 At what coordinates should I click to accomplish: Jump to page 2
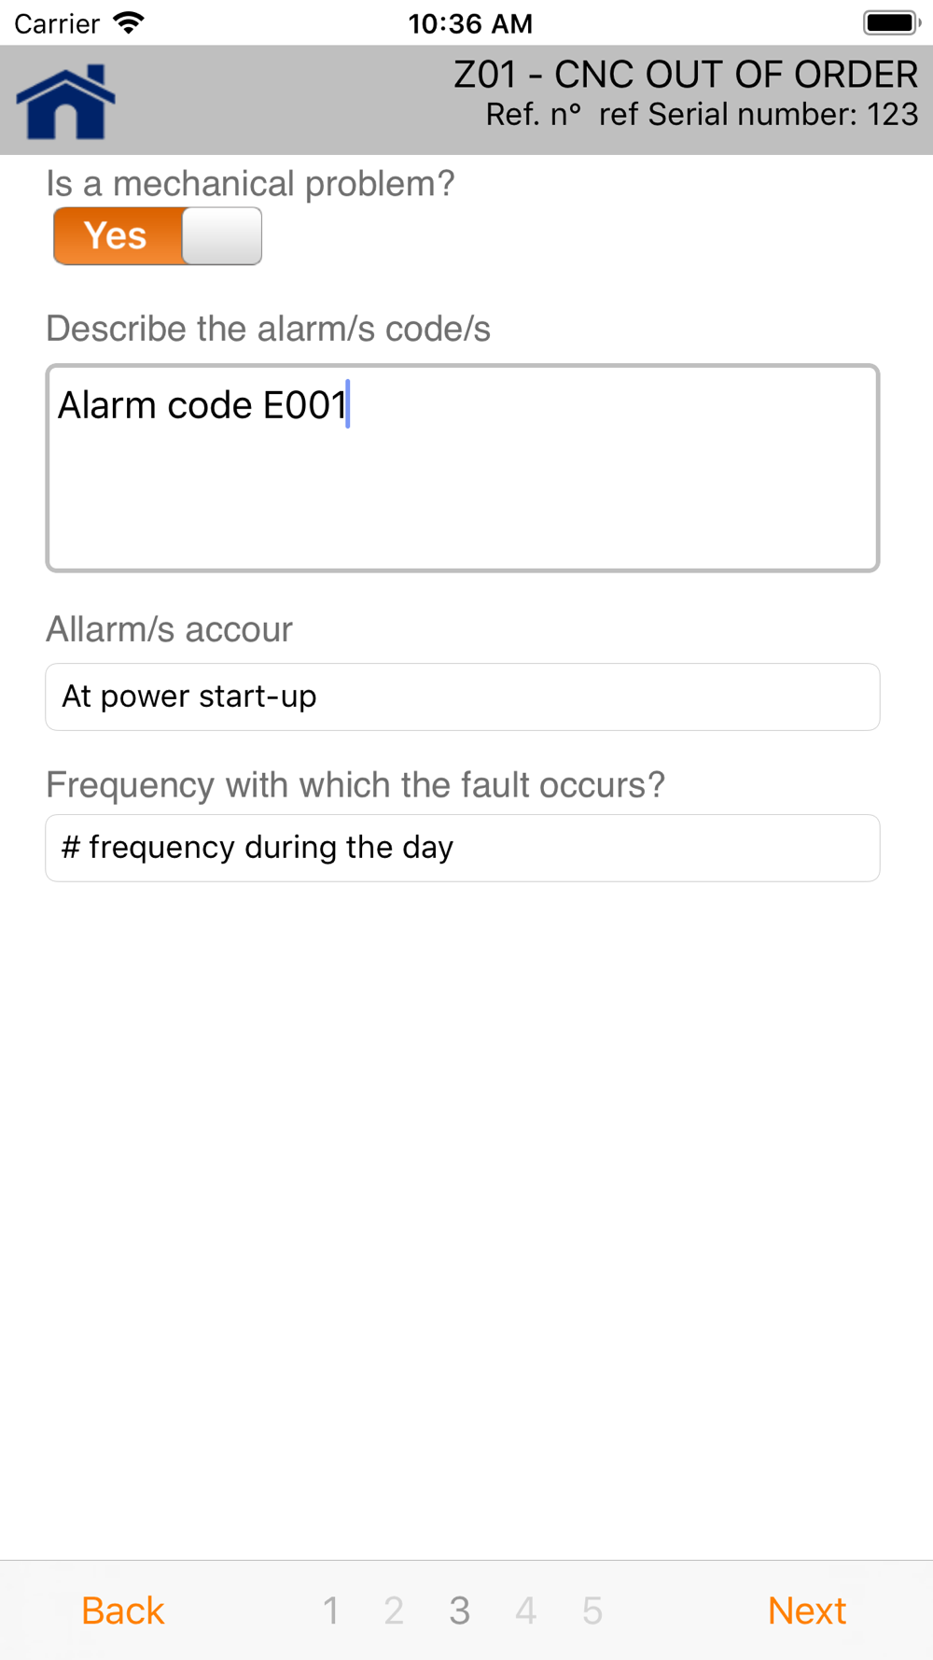[x=394, y=1611]
